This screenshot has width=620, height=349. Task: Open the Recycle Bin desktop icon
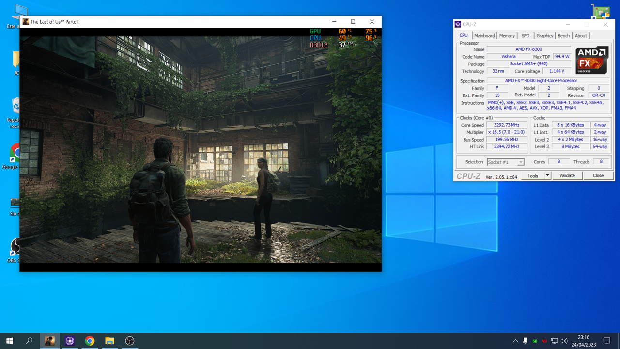[15, 112]
